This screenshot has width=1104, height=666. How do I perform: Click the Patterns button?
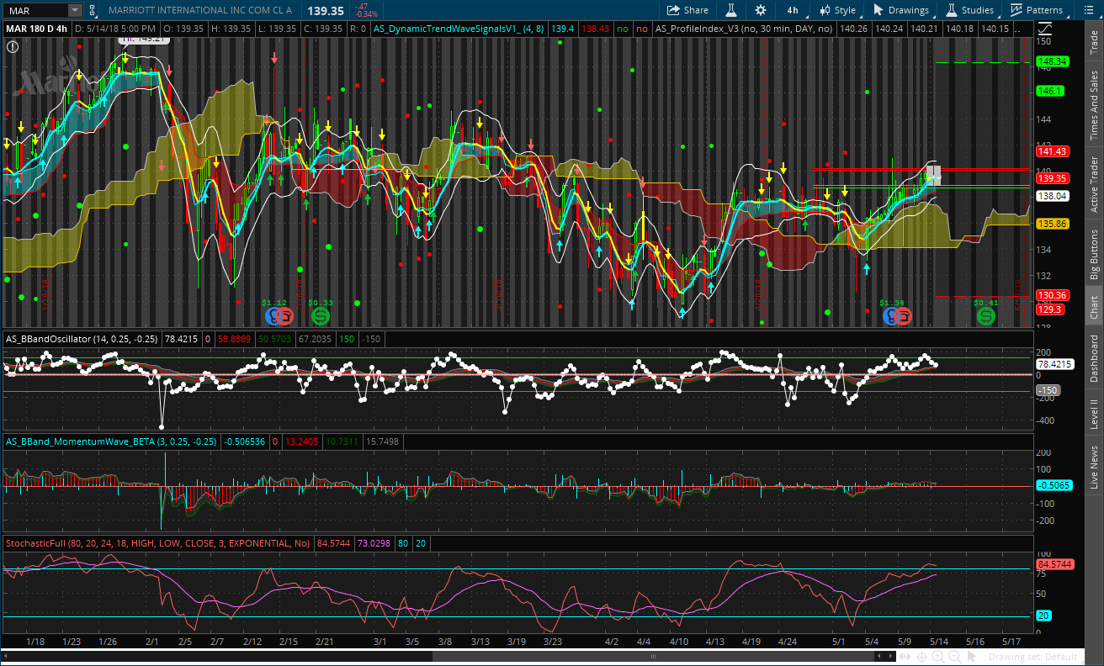pyautogui.click(x=1037, y=10)
